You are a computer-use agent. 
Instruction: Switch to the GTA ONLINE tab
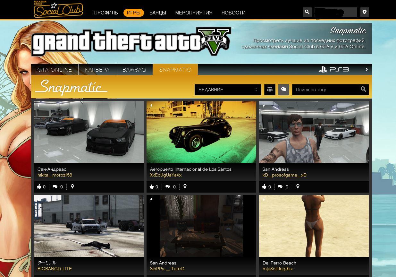point(55,70)
